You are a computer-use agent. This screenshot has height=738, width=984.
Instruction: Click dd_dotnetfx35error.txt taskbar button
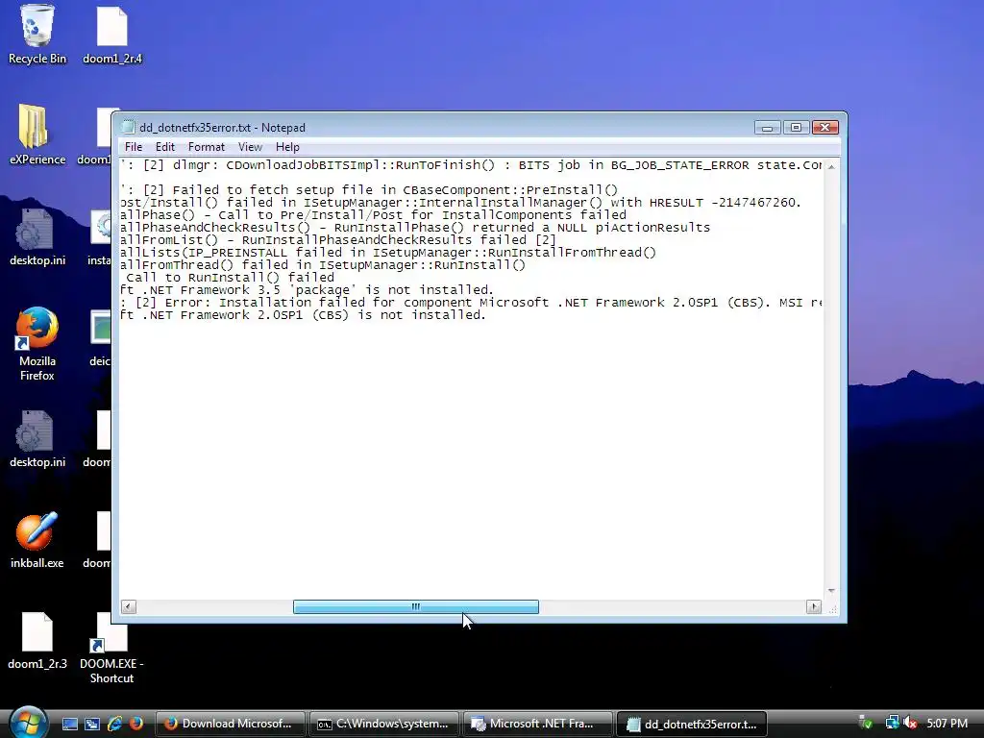tap(692, 724)
